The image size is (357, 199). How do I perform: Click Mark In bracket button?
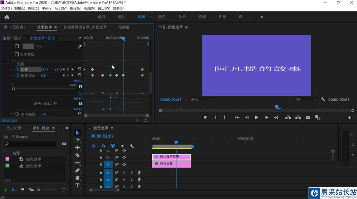click(216, 118)
